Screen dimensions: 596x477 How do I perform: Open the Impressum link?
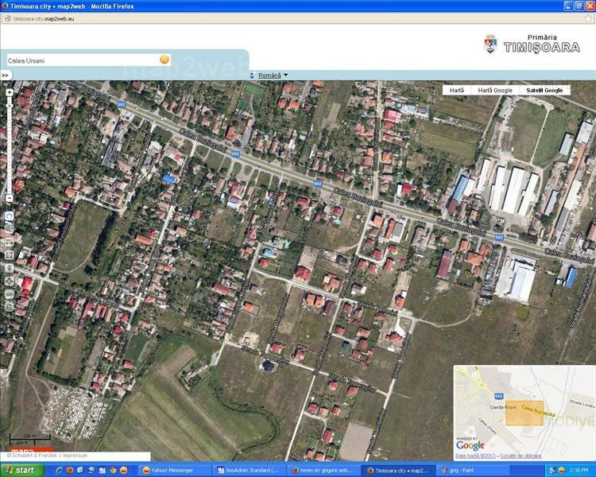(75, 456)
